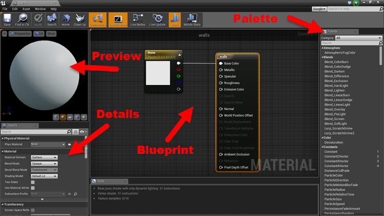384x216 pixels.
Task: Click the blue channel output pin
Action: tap(179, 83)
